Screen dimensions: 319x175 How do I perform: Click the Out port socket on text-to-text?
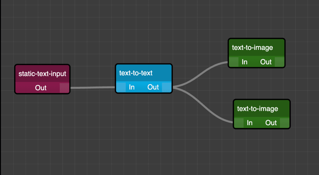(167, 87)
